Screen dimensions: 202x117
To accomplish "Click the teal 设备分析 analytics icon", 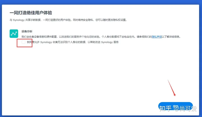I will (x=14, y=34).
